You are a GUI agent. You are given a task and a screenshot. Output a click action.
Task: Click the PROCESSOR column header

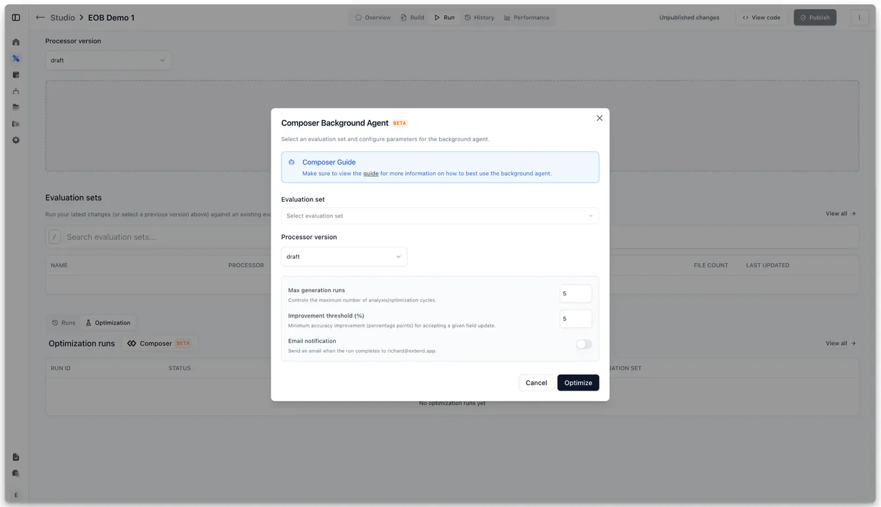pyautogui.click(x=246, y=265)
